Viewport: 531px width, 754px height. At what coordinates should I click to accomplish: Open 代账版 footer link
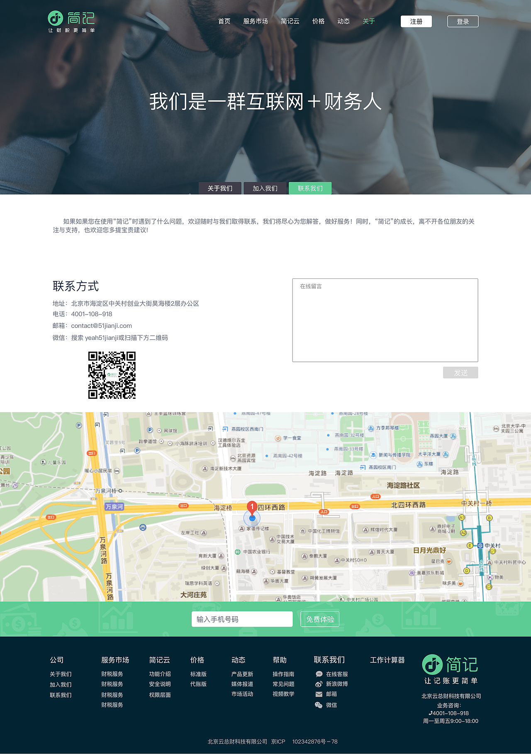pos(198,684)
